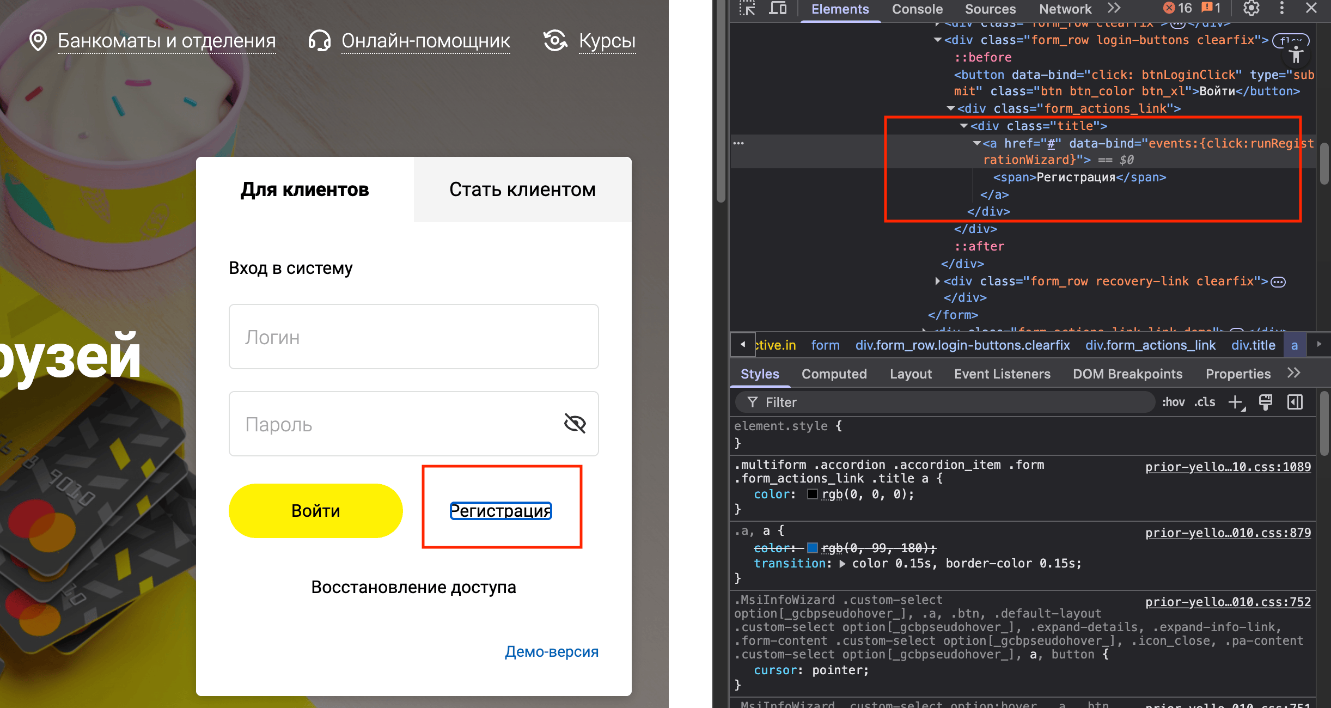The width and height of the screenshot is (1331, 708).
Task: Expand the transition property triangle
Action: click(x=842, y=564)
